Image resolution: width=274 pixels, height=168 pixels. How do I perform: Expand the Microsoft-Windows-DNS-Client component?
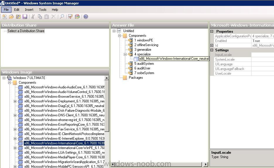click(15, 115)
